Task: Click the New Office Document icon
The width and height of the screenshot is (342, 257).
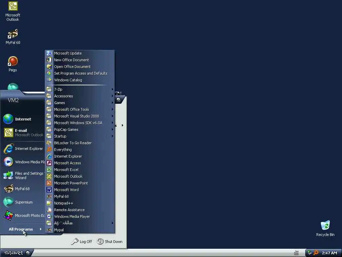Action: pyautogui.click(x=49, y=60)
